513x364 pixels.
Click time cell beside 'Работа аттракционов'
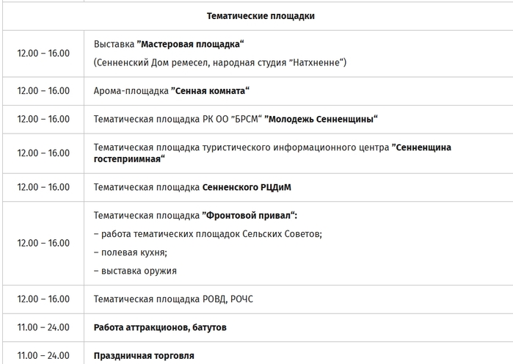[43, 327]
